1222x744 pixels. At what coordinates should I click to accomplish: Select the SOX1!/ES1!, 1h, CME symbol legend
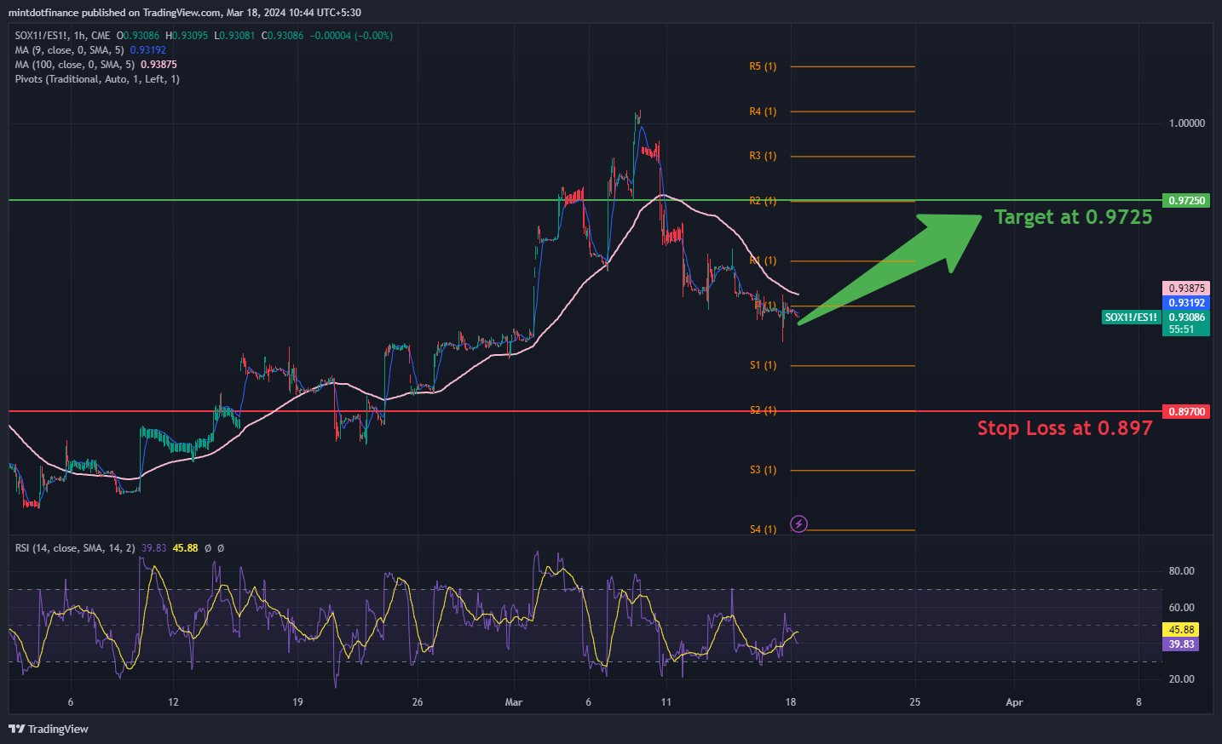tap(62, 36)
